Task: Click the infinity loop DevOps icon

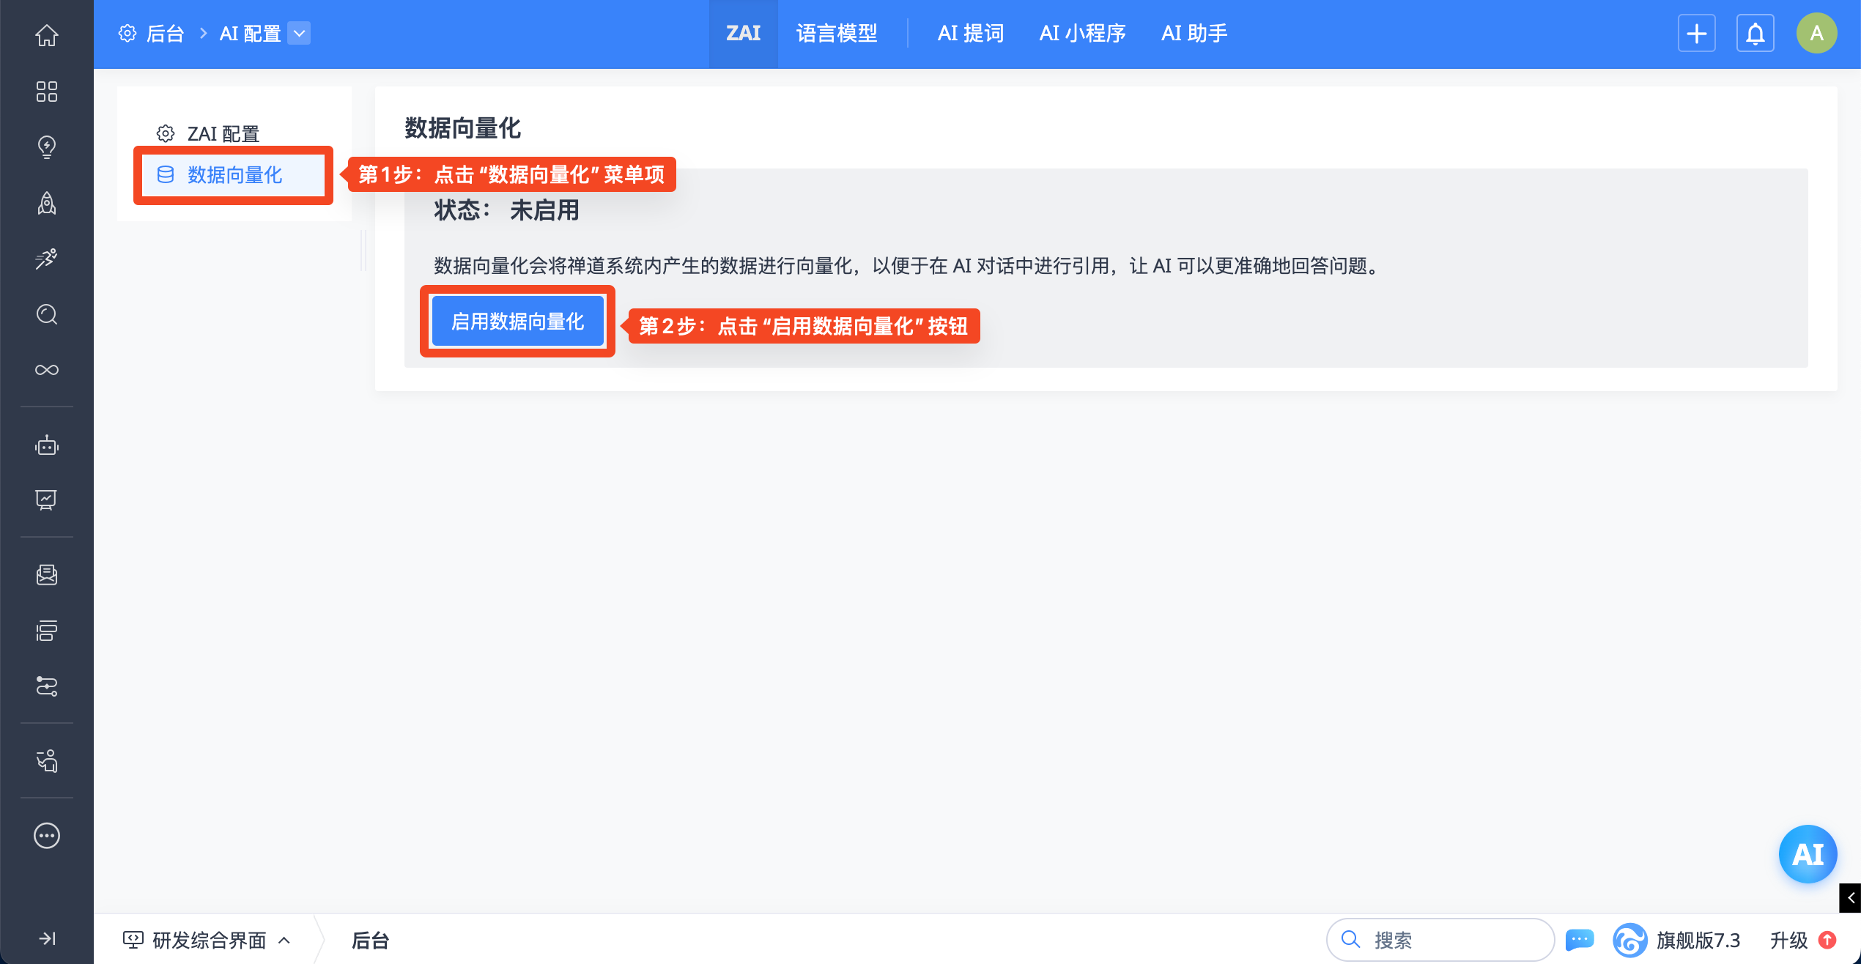Action: click(47, 370)
